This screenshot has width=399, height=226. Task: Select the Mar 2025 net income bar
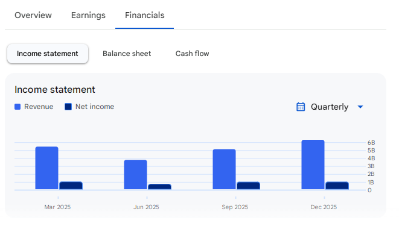[71, 186]
